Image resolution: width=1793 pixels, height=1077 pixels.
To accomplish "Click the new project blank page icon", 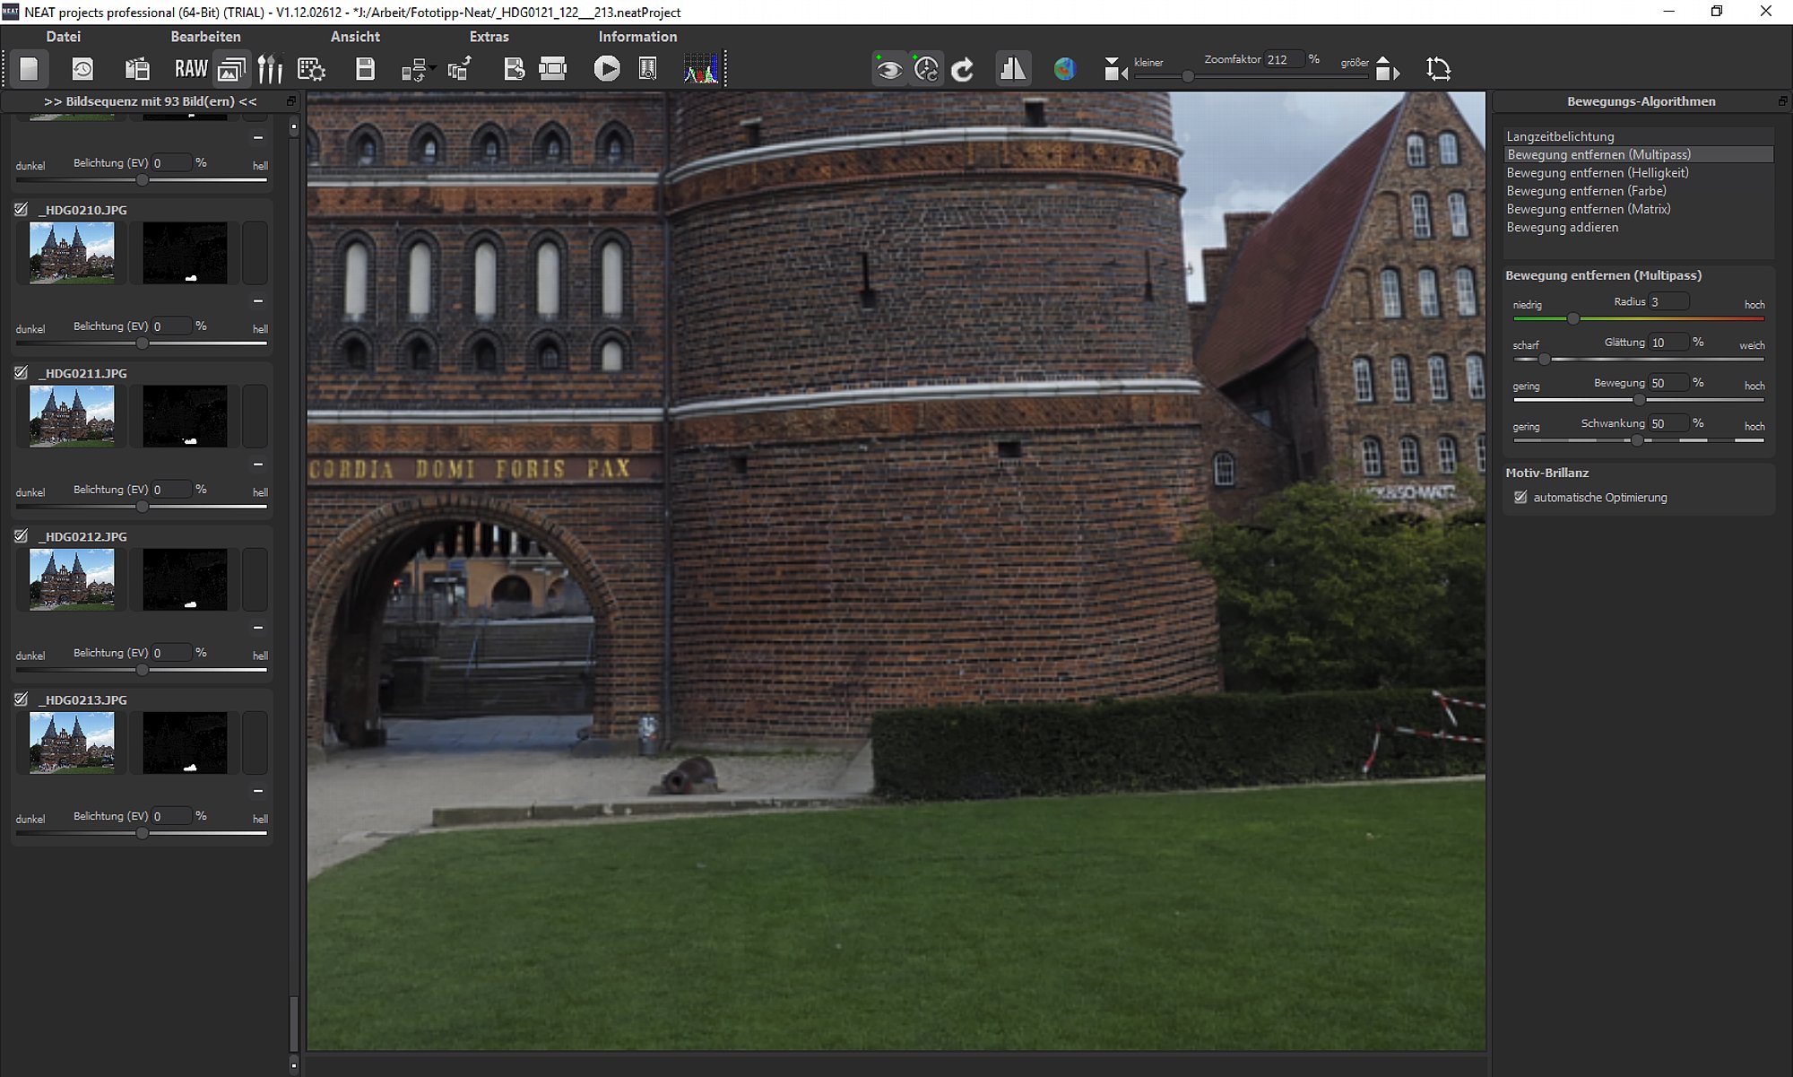I will pos(30,69).
